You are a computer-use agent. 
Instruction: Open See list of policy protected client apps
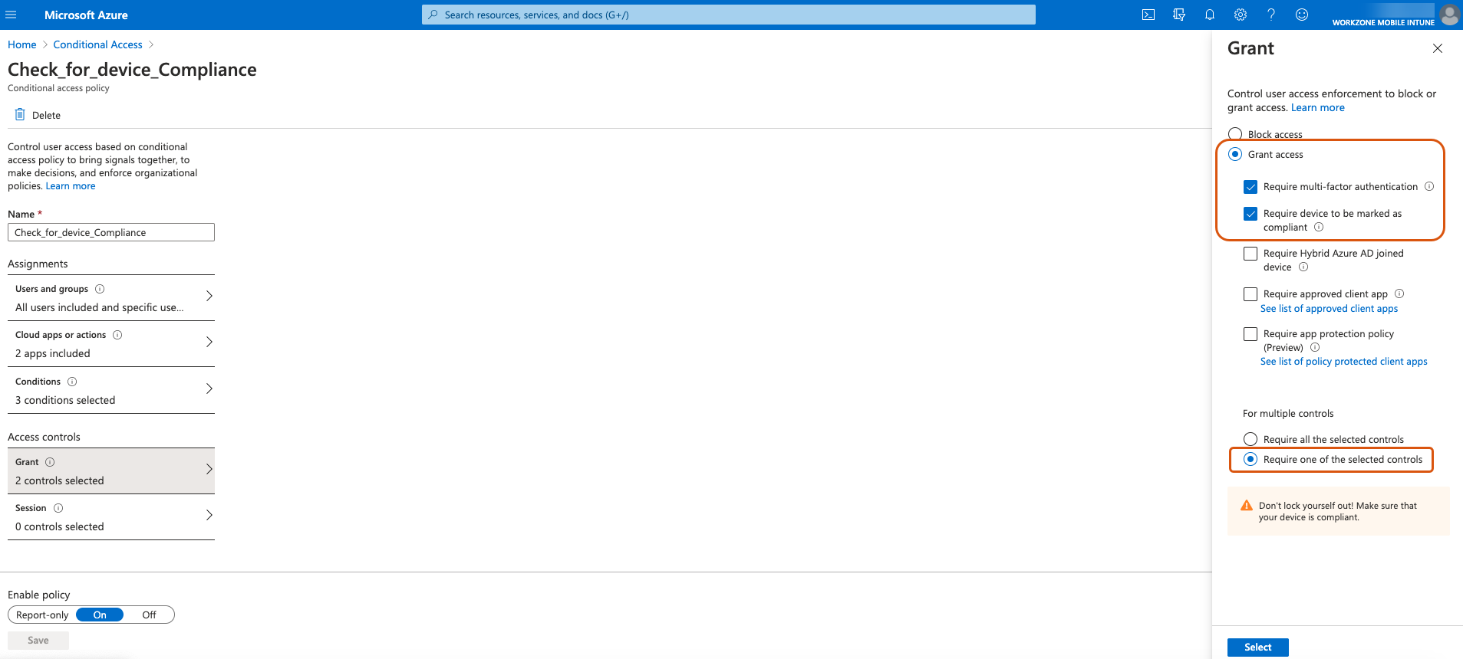(1343, 361)
